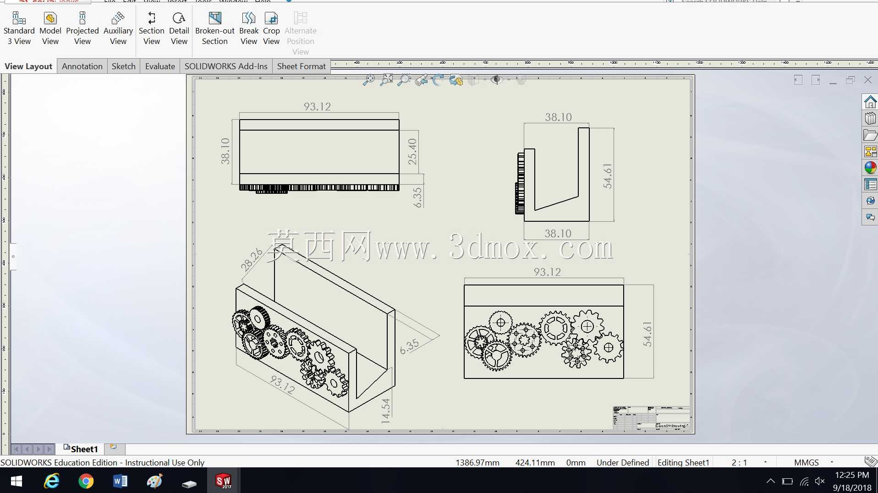The width and height of the screenshot is (878, 493).
Task: Add a new sheet
Action: point(114,448)
